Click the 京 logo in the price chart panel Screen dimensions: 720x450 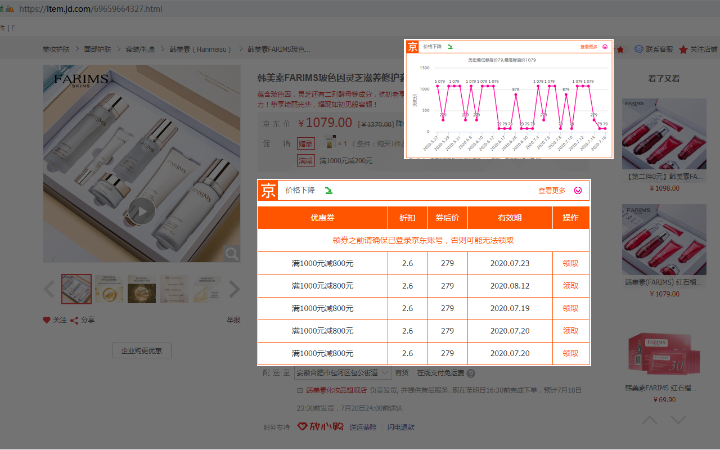pyautogui.click(x=412, y=47)
